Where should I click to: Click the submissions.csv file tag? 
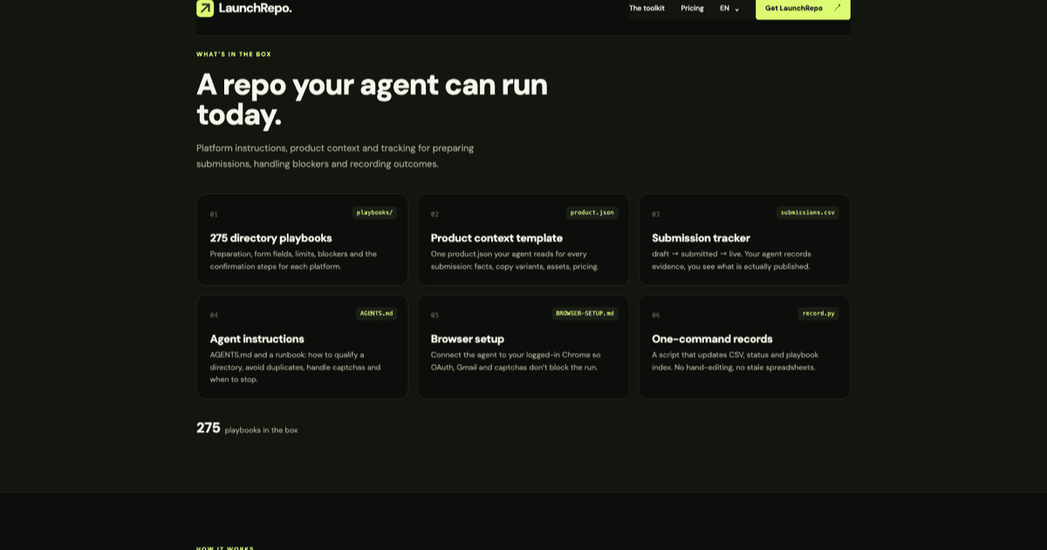pyautogui.click(x=807, y=212)
